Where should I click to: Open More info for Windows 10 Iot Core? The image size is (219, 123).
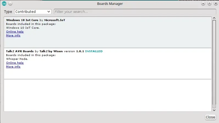(x=13, y=36)
